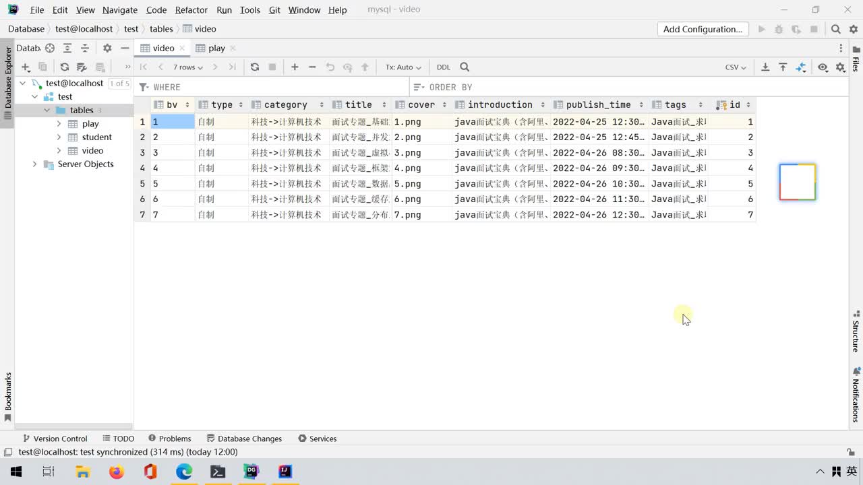Open IDE settings gear in top bar
The height and width of the screenshot is (485, 863).
click(852, 29)
